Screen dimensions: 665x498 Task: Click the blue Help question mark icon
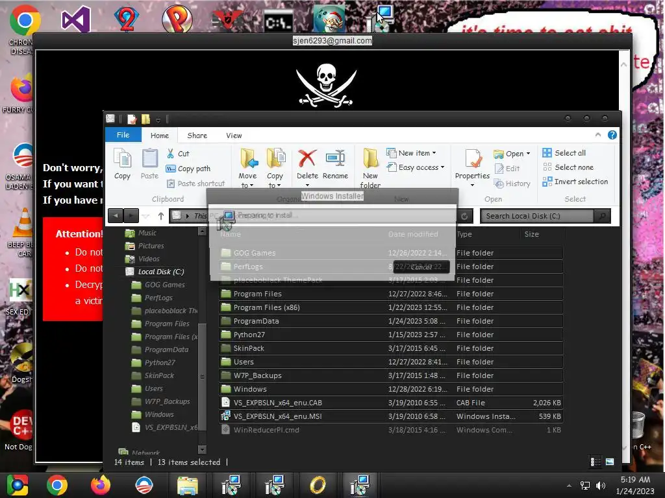click(612, 135)
